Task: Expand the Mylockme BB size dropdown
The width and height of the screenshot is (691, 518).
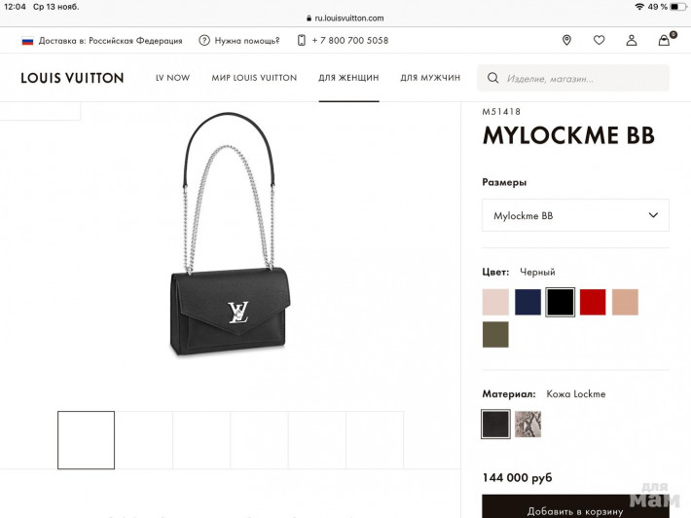Action: pyautogui.click(x=575, y=215)
